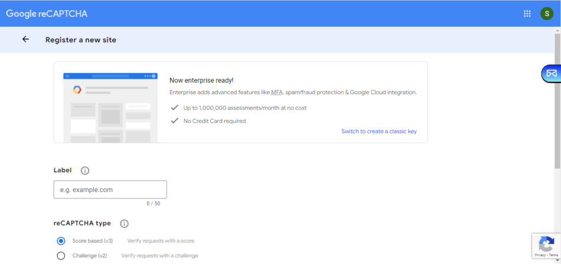Click the MFA abbreviation in the description
The image size is (561, 264).
coord(277,92)
